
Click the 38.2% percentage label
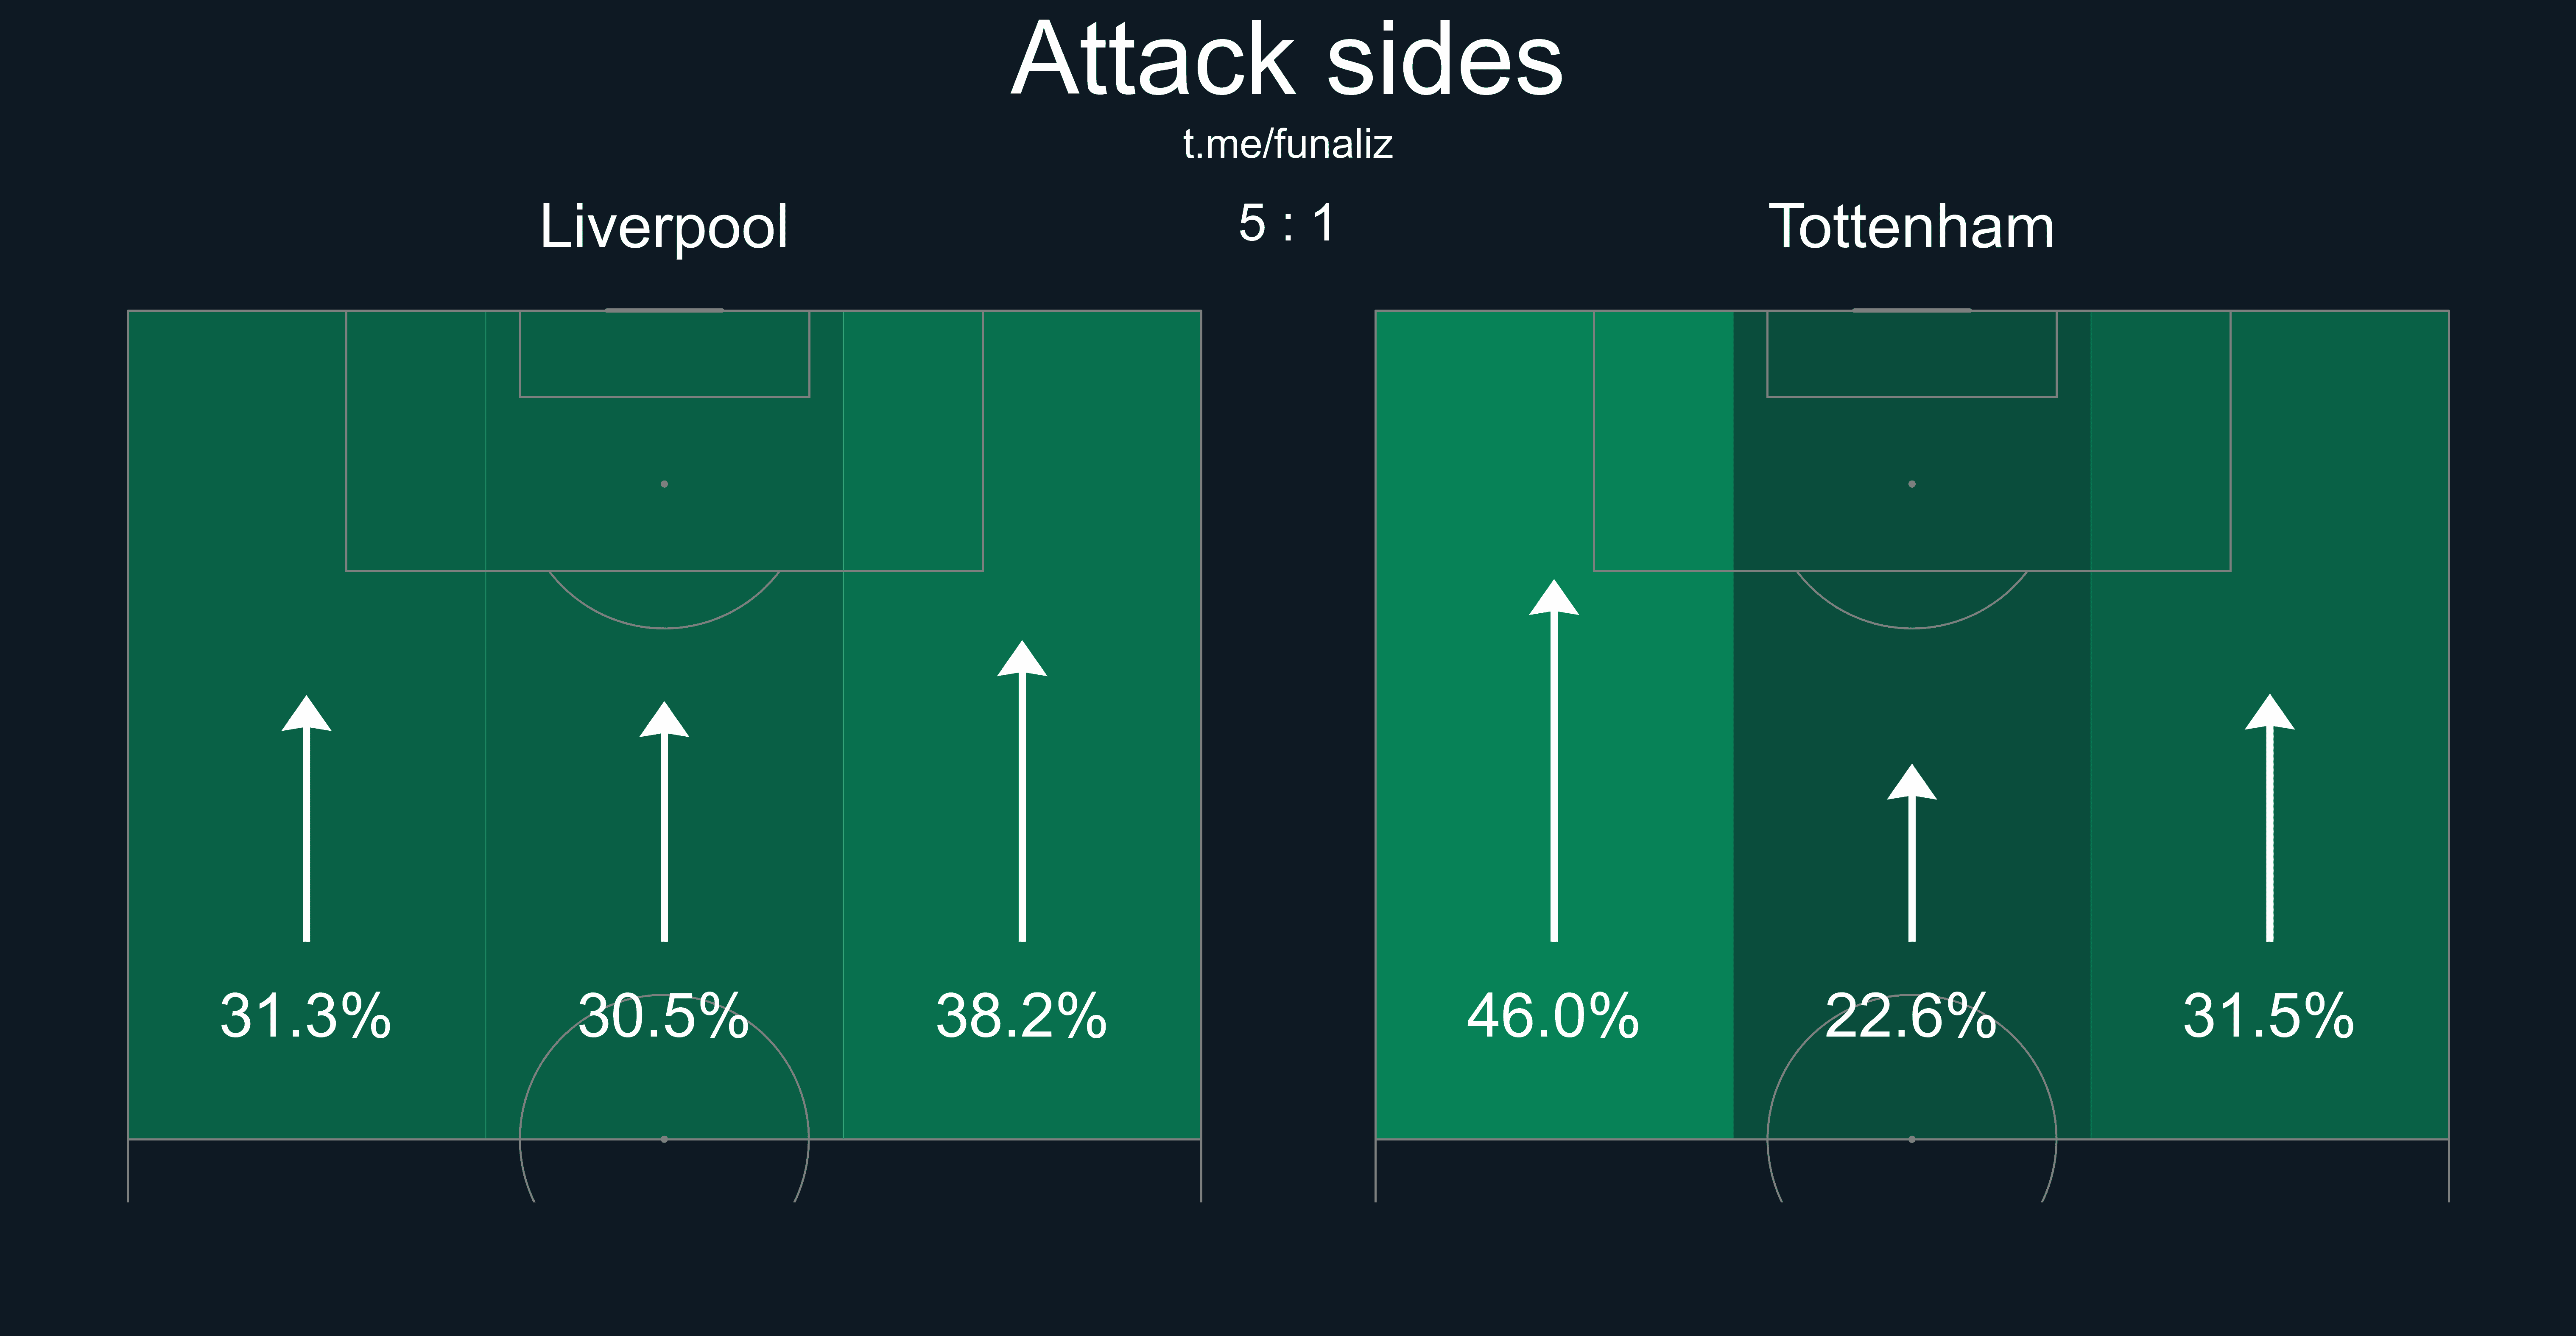click(1022, 1016)
